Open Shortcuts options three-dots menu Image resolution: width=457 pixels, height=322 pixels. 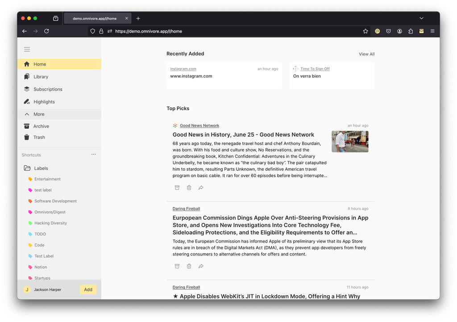tap(94, 154)
